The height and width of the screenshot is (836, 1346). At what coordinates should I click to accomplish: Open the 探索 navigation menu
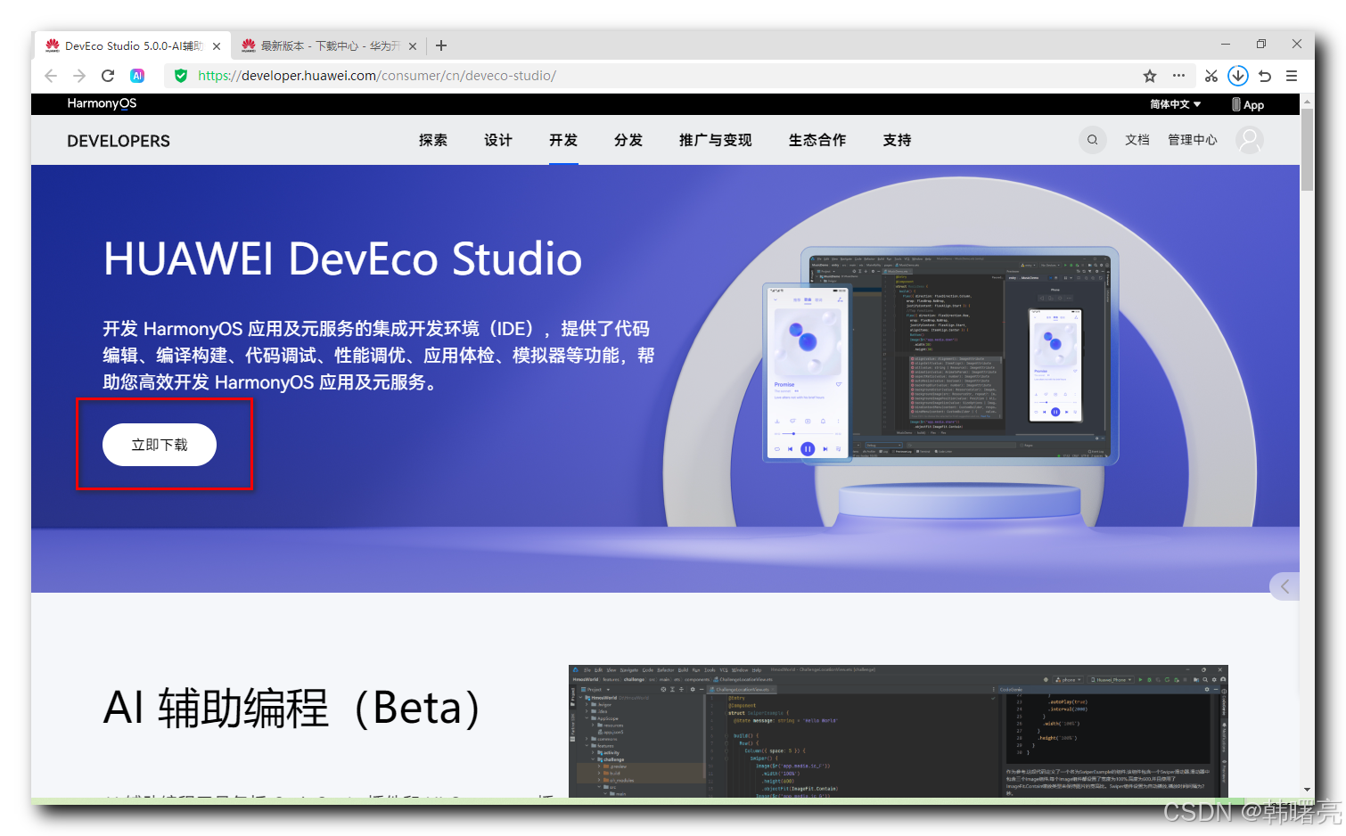433,140
